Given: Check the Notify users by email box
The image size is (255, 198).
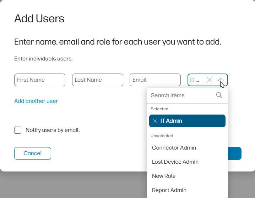Looking at the screenshot, I should point(18,130).
